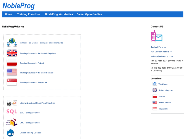Open Training Courses in the United States
This screenshot has height=139, width=186.
[37, 73]
